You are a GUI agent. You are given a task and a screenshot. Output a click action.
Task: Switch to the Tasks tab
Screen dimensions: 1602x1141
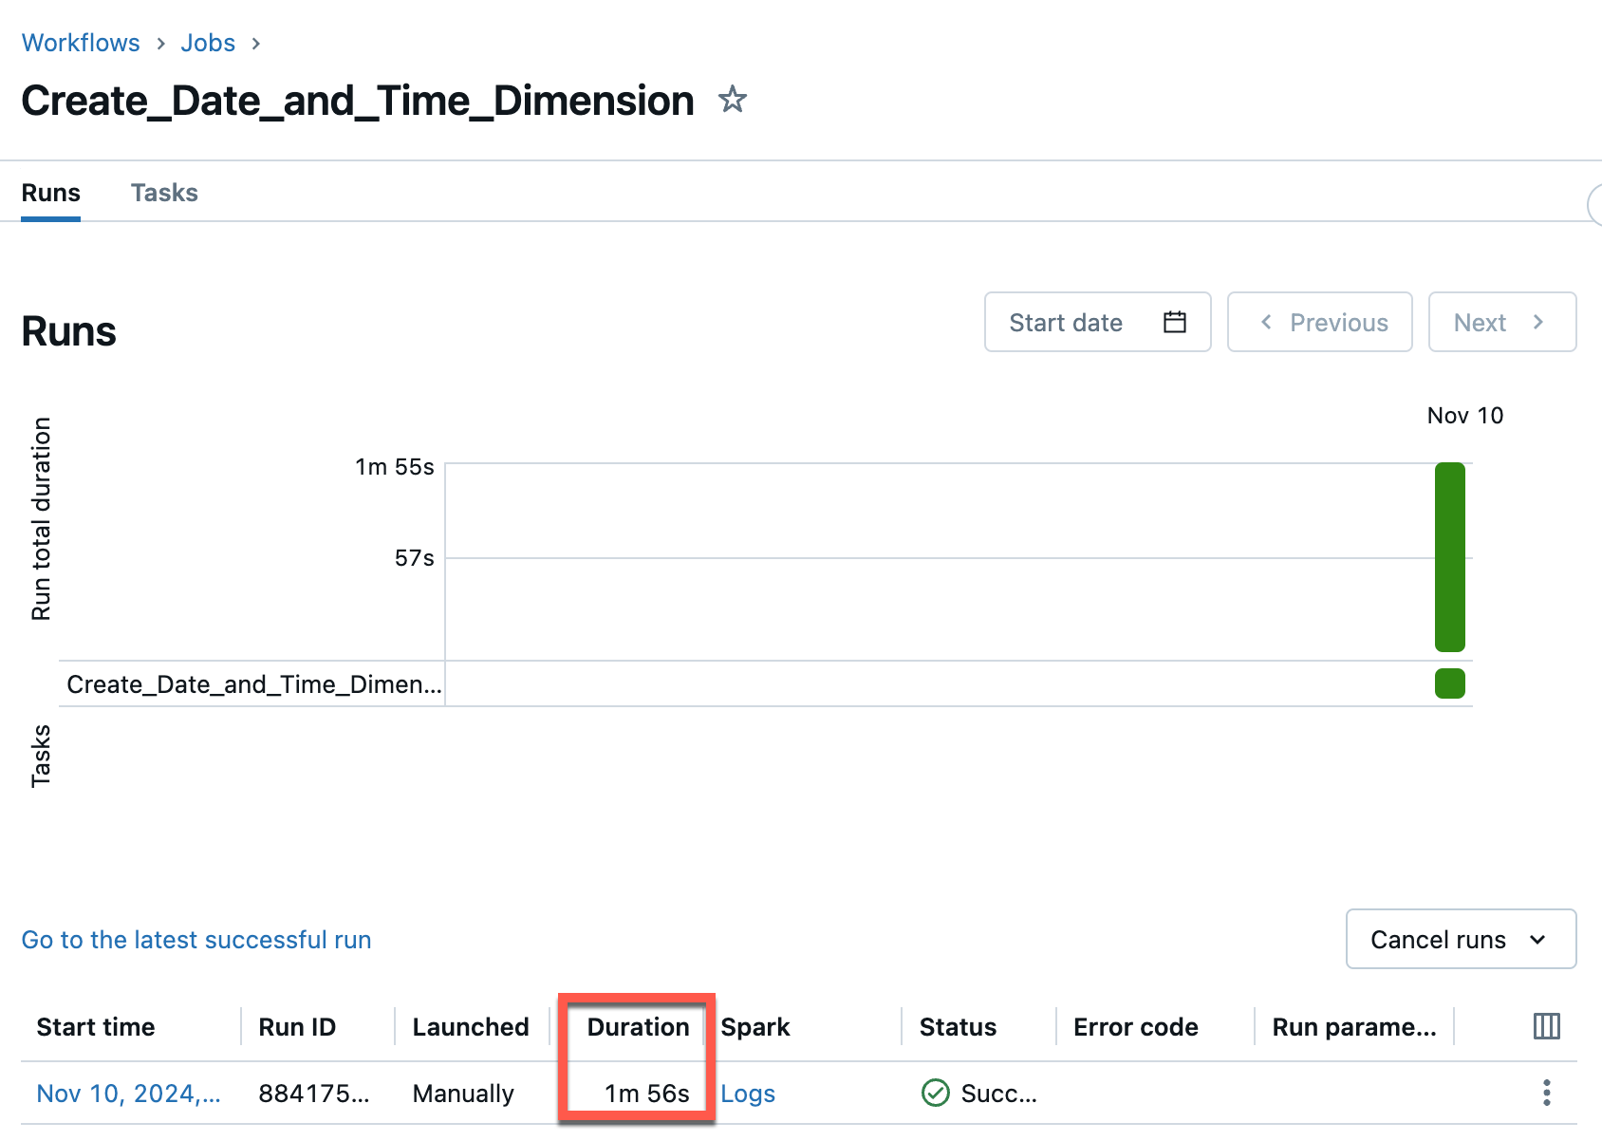click(x=164, y=193)
